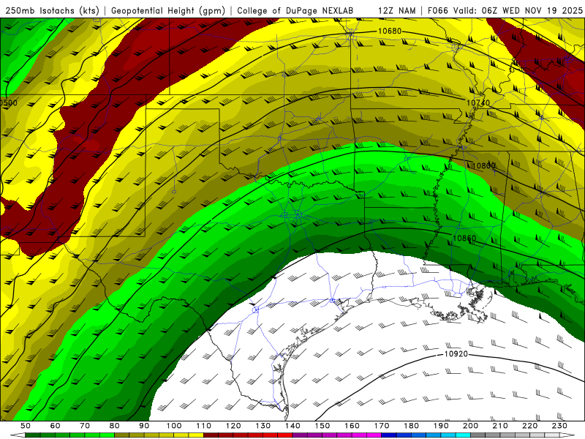Image resolution: width=585 pixels, height=439 pixels.
Task: Click the 180 tick label on the color bar
Action: pyautogui.click(x=411, y=426)
